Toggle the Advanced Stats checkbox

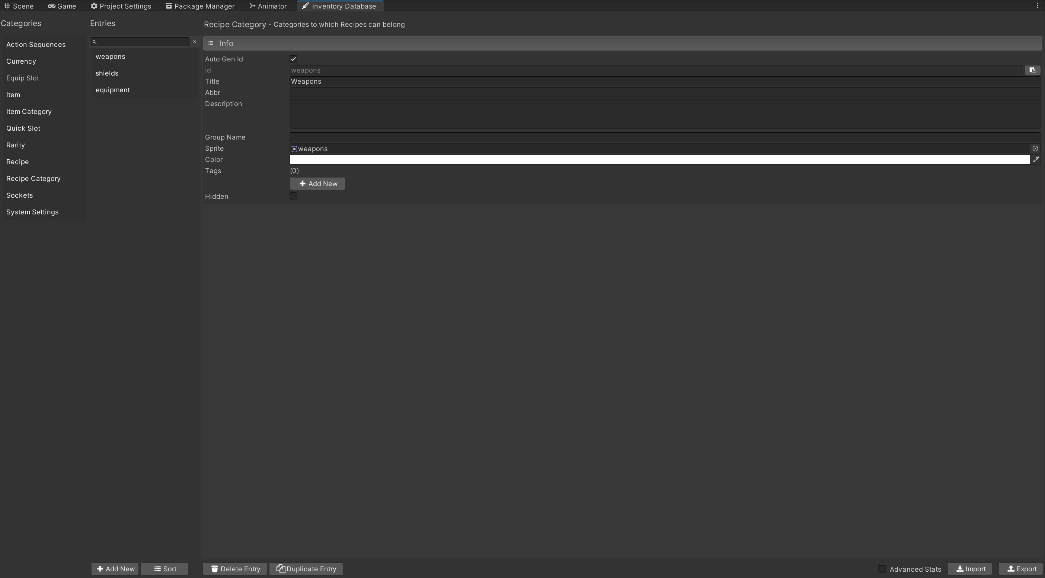point(882,569)
